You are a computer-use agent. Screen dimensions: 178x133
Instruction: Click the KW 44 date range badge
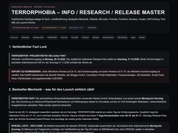coord(76,28)
